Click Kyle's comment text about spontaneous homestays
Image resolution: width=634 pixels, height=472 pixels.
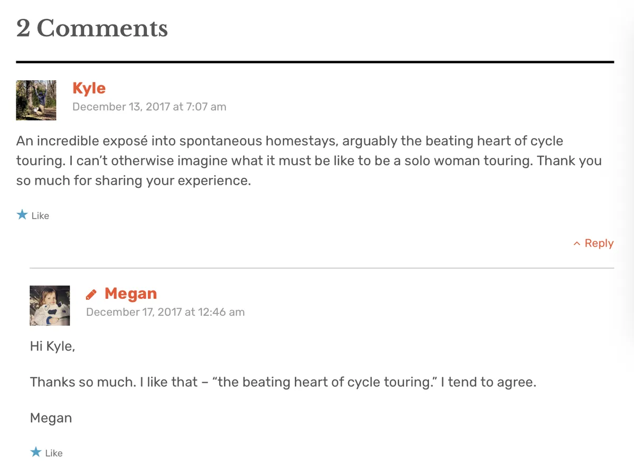point(309,161)
